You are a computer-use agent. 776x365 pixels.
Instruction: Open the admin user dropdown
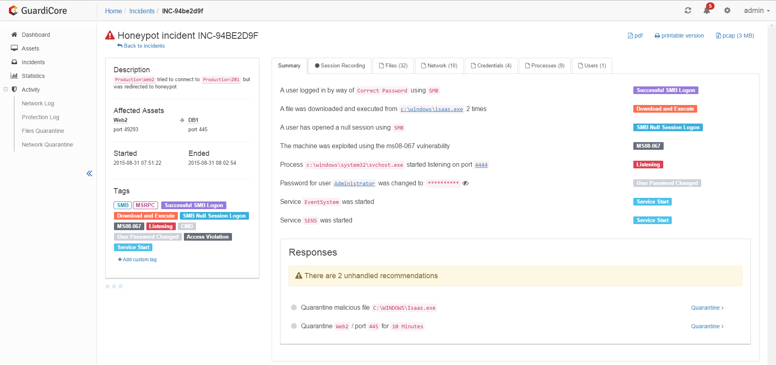click(x=756, y=10)
